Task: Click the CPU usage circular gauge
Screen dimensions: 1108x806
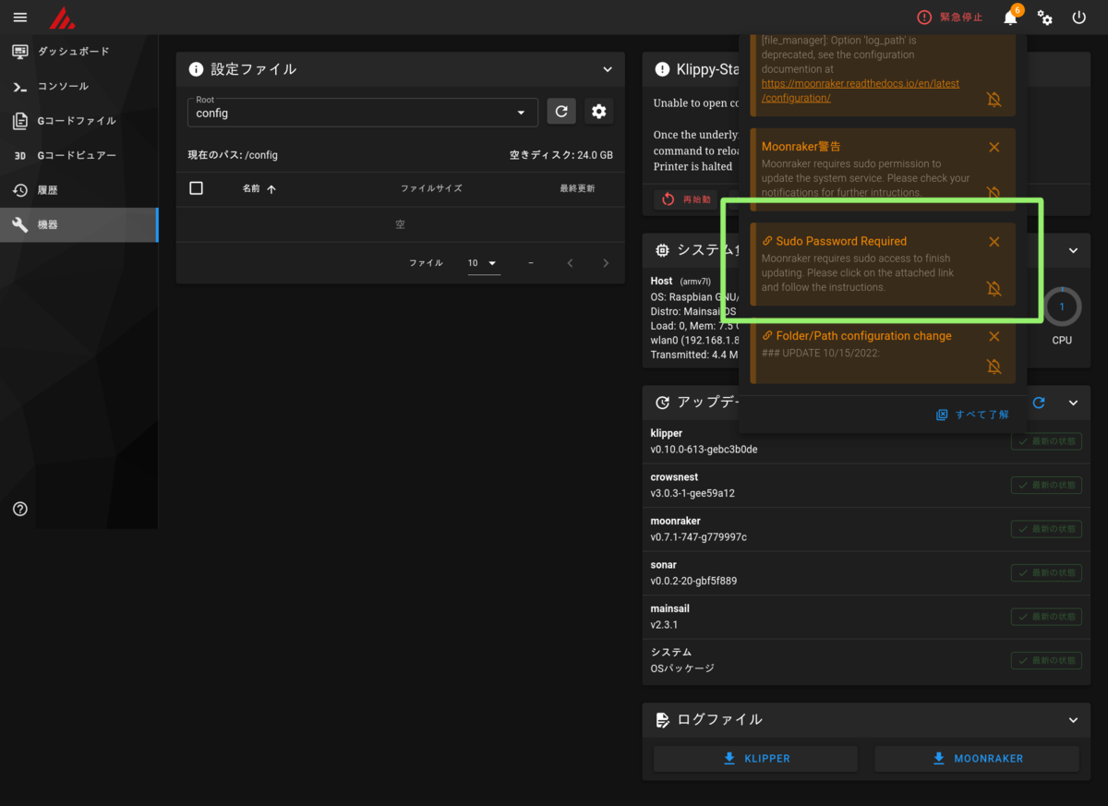Action: (1062, 306)
